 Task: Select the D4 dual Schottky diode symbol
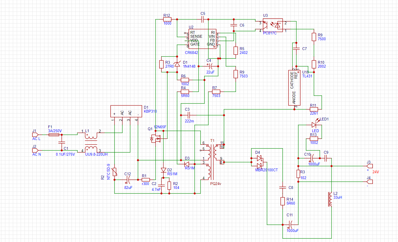point(260,162)
